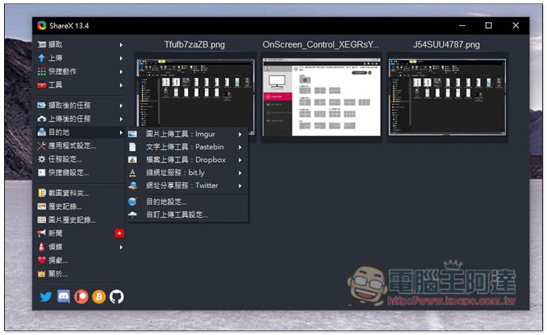Select the OnScreen_Control_XEGRsY thumbnail
The height and width of the screenshot is (335, 547).
click(x=321, y=97)
